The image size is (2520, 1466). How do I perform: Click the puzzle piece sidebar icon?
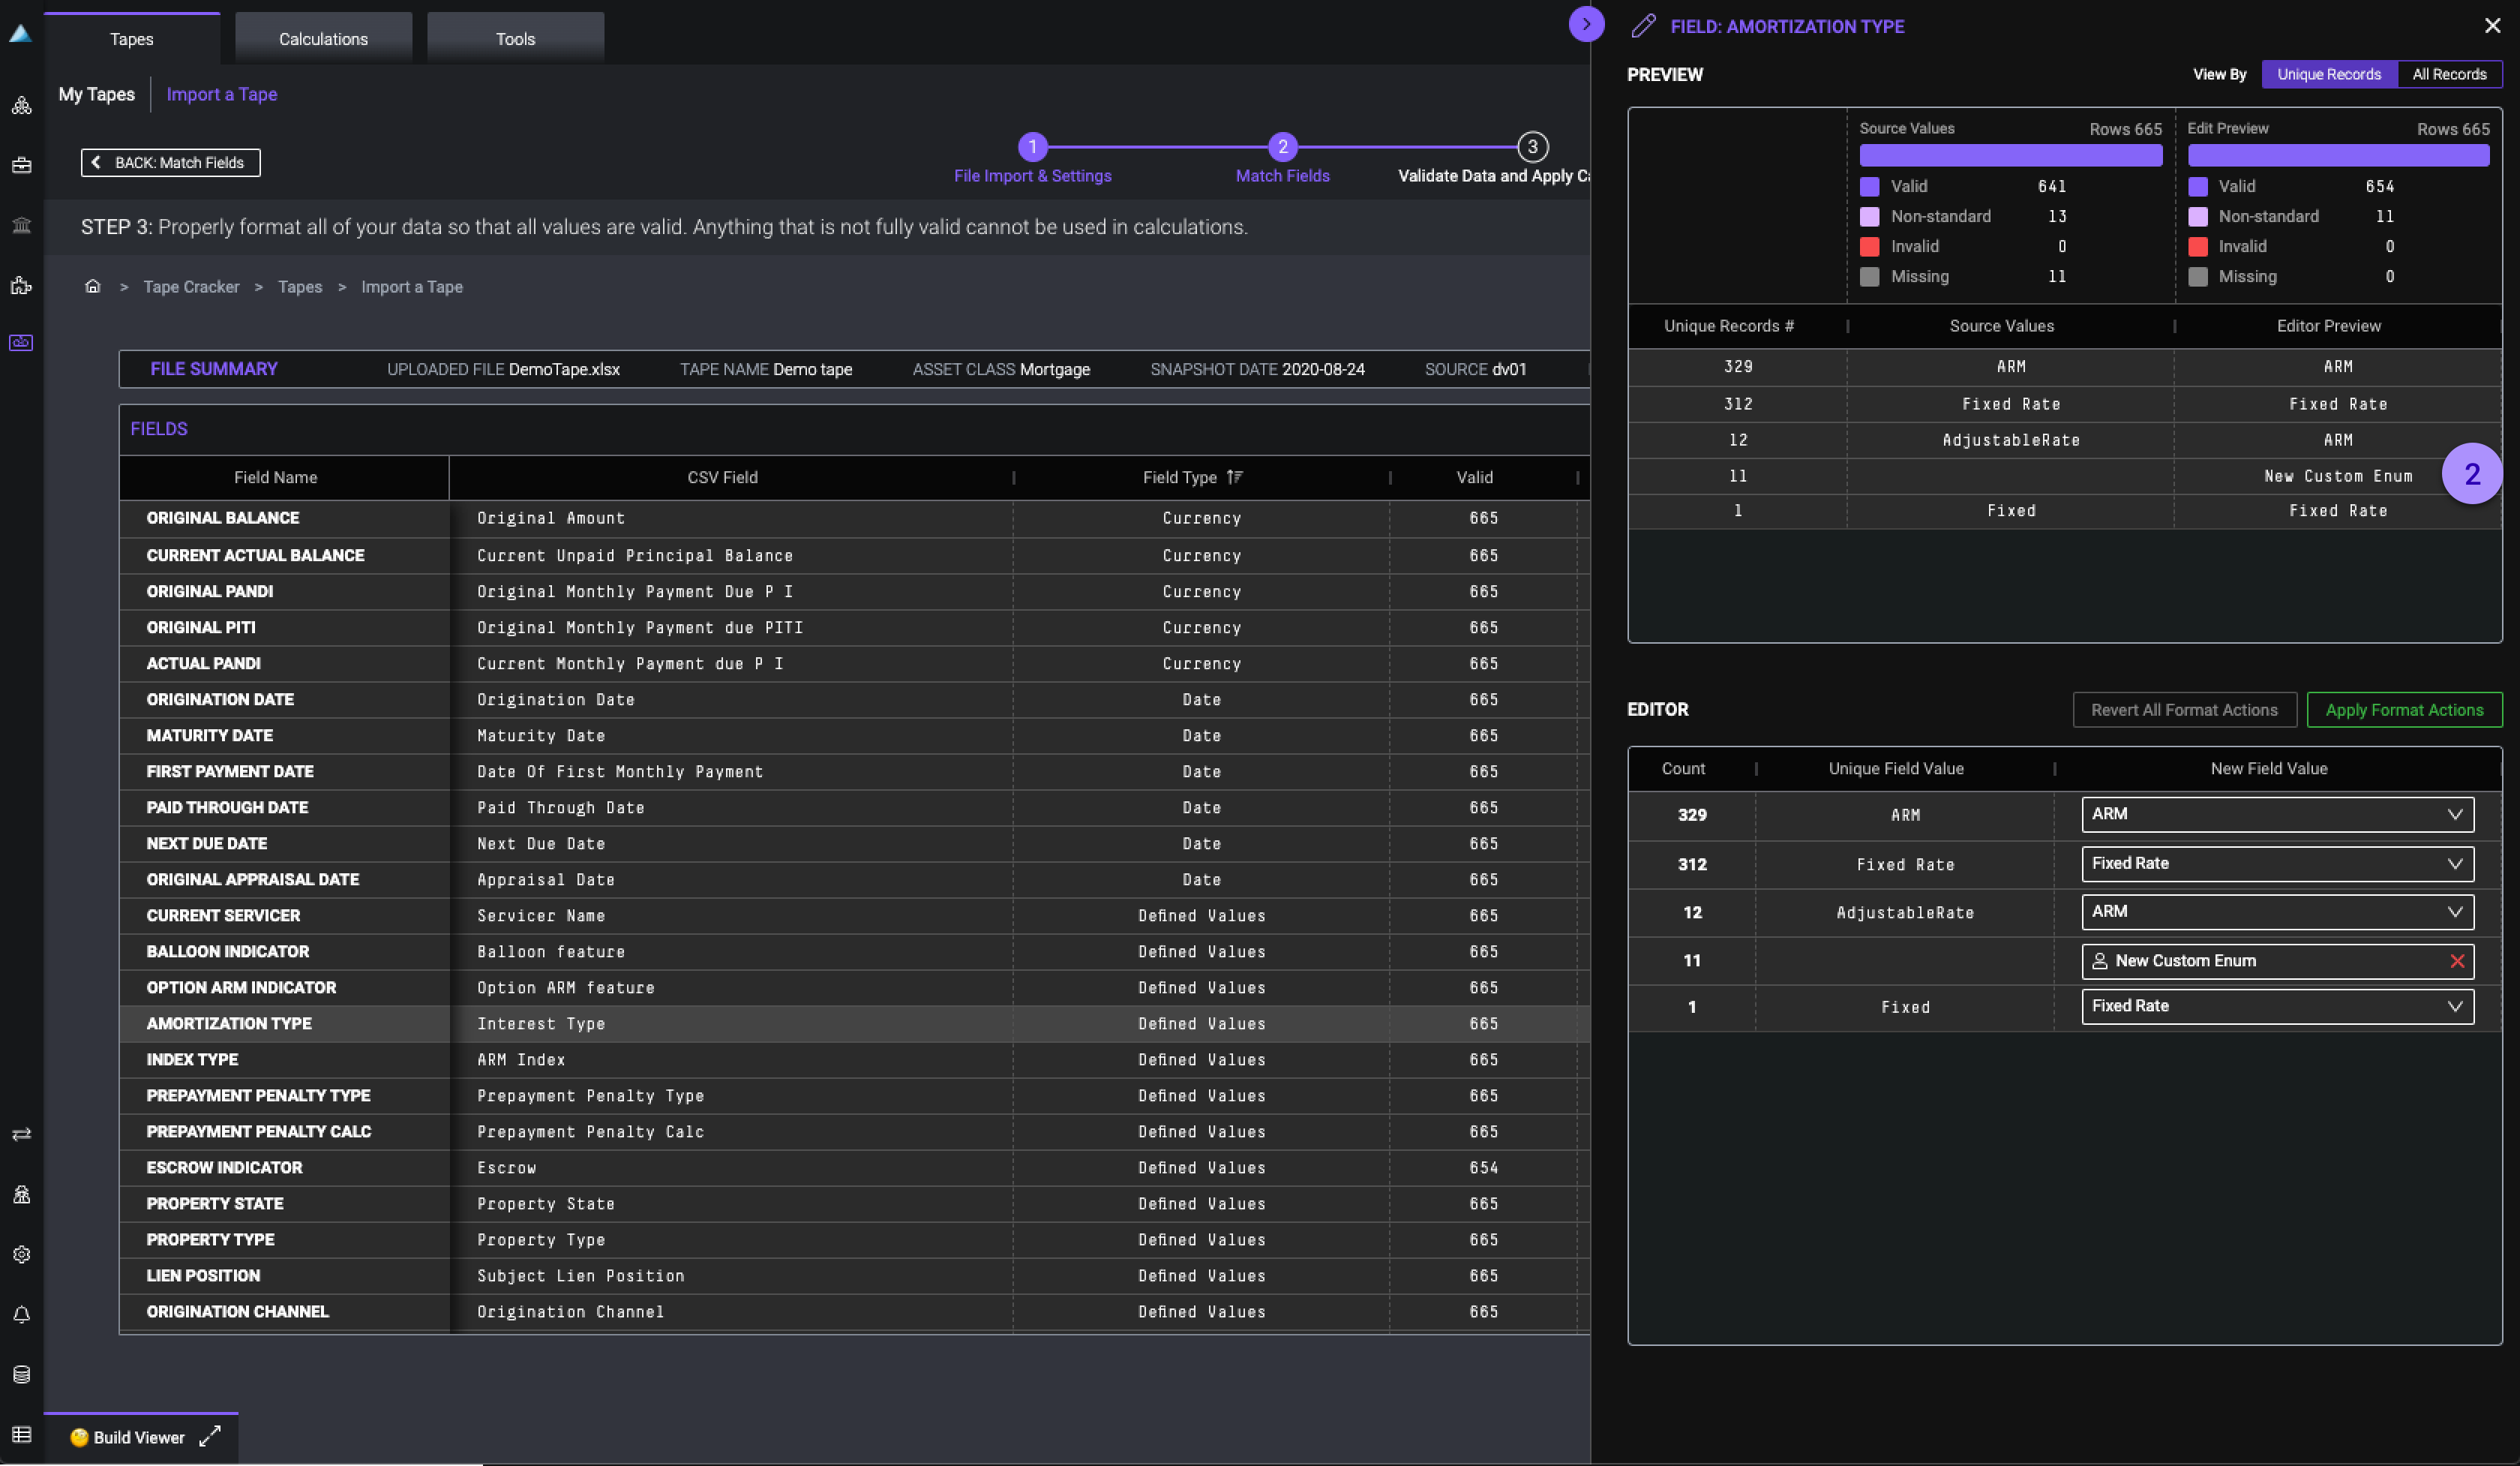[x=21, y=286]
